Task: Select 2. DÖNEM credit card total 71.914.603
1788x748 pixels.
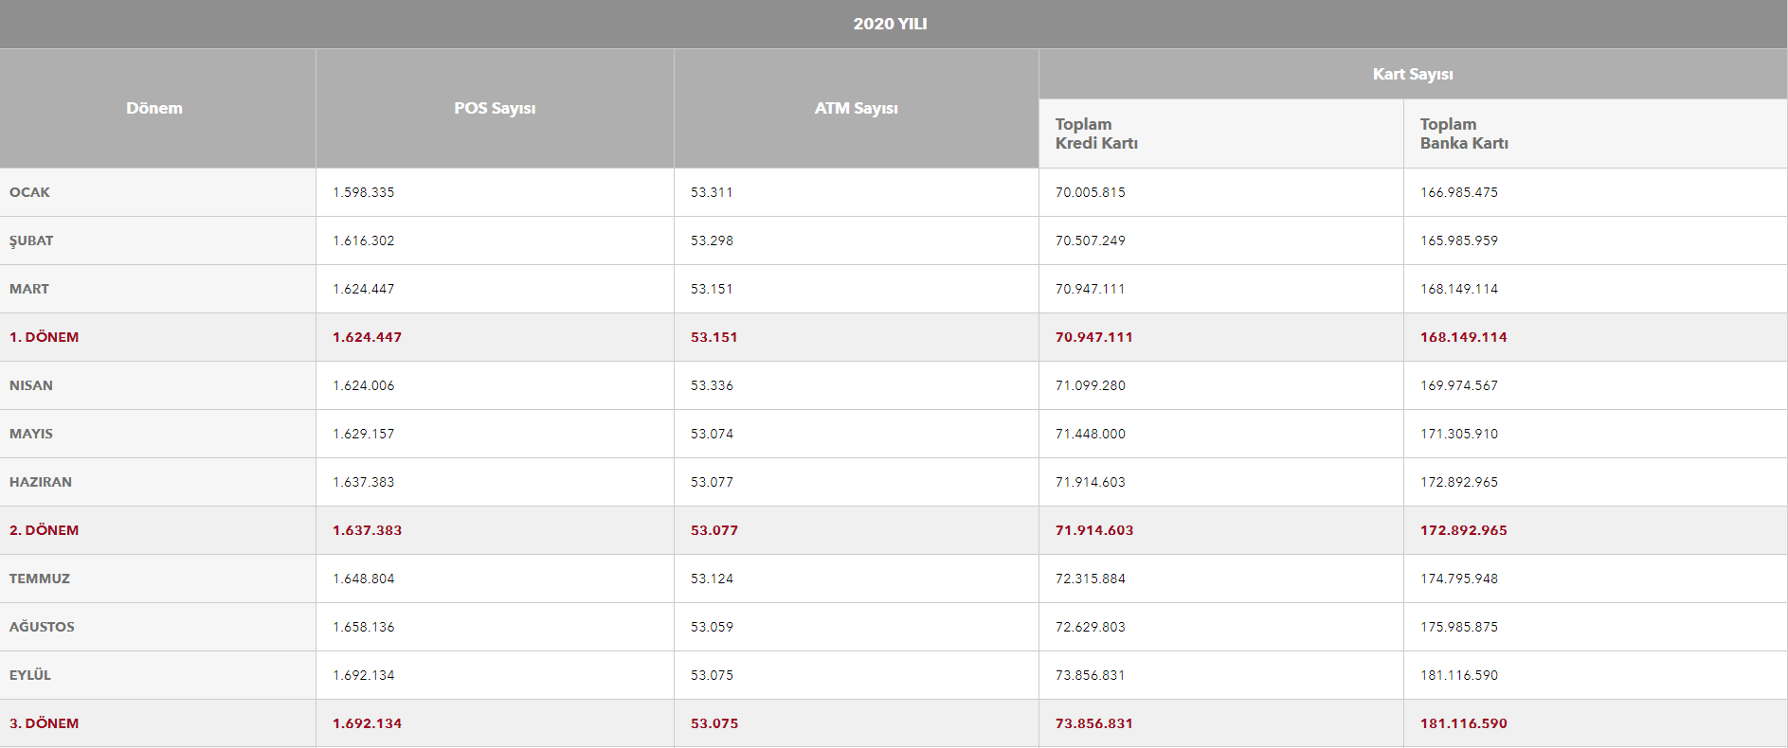Action: pos(1094,530)
